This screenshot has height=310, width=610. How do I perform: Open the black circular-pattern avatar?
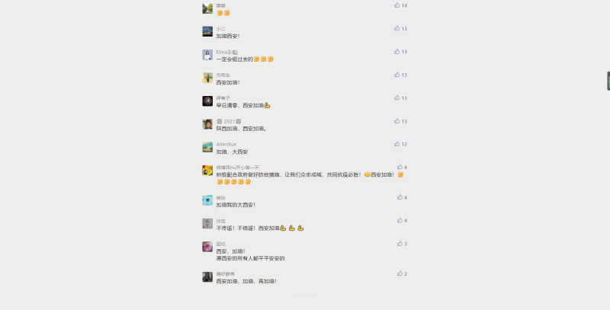(x=207, y=101)
